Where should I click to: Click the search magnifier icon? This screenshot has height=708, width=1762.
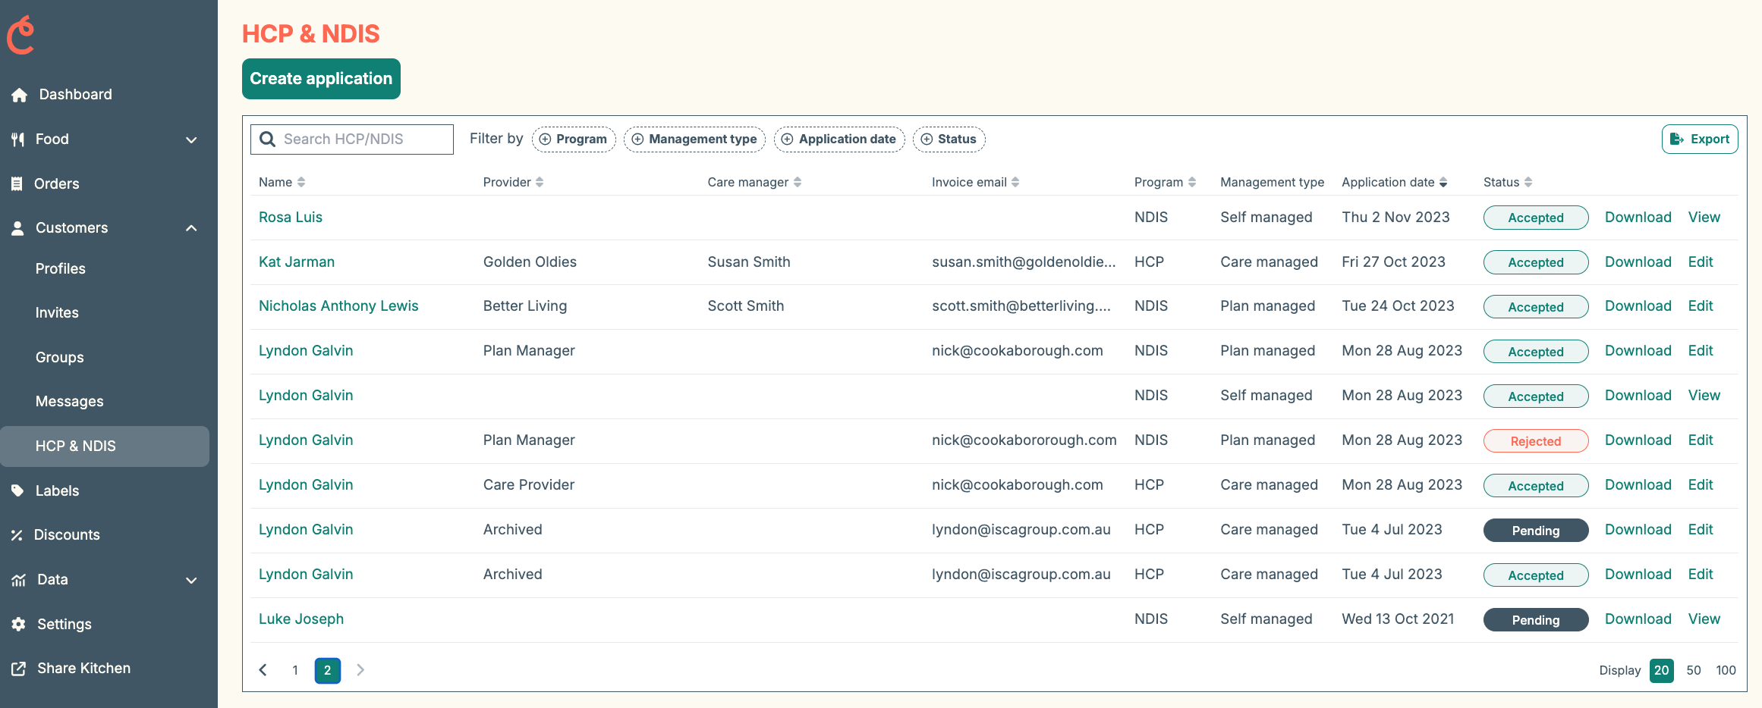(x=267, y=139)
